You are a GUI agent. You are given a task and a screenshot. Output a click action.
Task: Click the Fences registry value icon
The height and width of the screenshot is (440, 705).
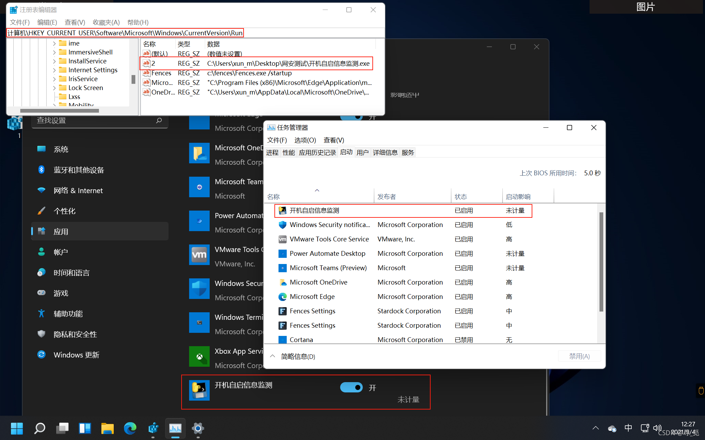click(147, 73)
